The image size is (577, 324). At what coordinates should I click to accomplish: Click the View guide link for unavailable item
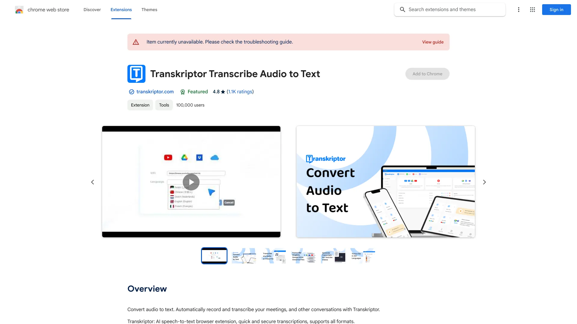click(433, 42)
